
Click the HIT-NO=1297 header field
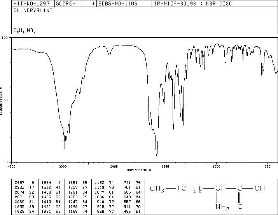point(33,3)
